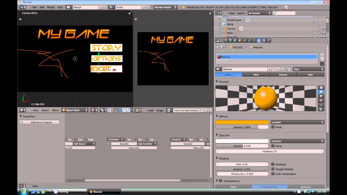Toggle Camera visibility eye in outliner
The width and height of the screenshot is (347, 195).
click(x=315, y=28)
